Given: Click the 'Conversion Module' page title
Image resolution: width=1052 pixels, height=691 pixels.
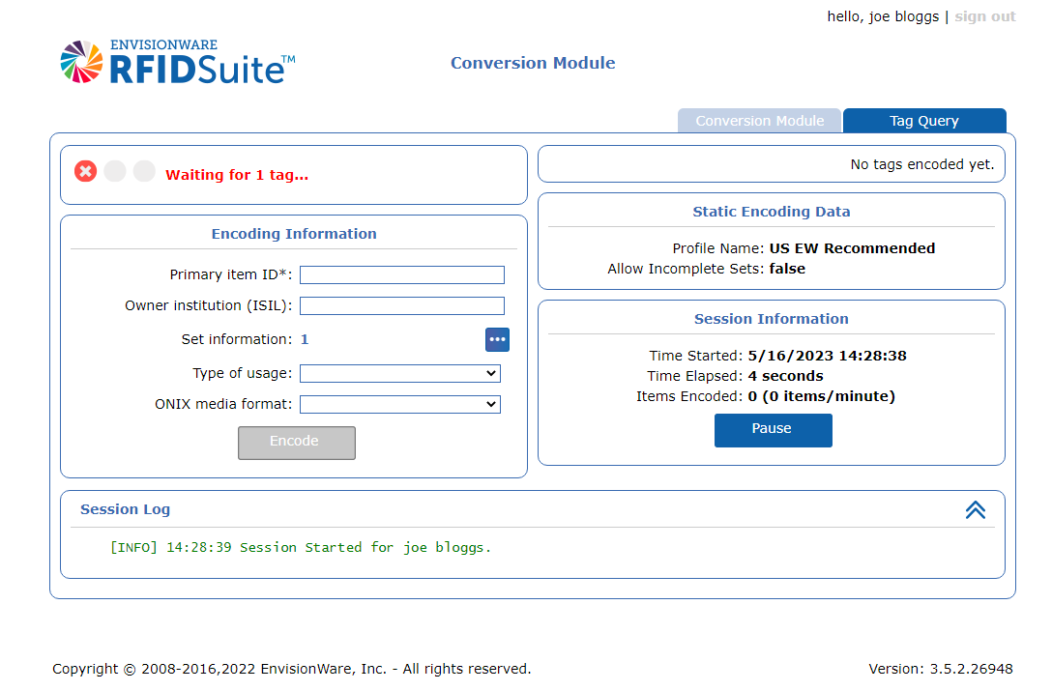Looking at the screenshot, I should [x=533, y=63].
